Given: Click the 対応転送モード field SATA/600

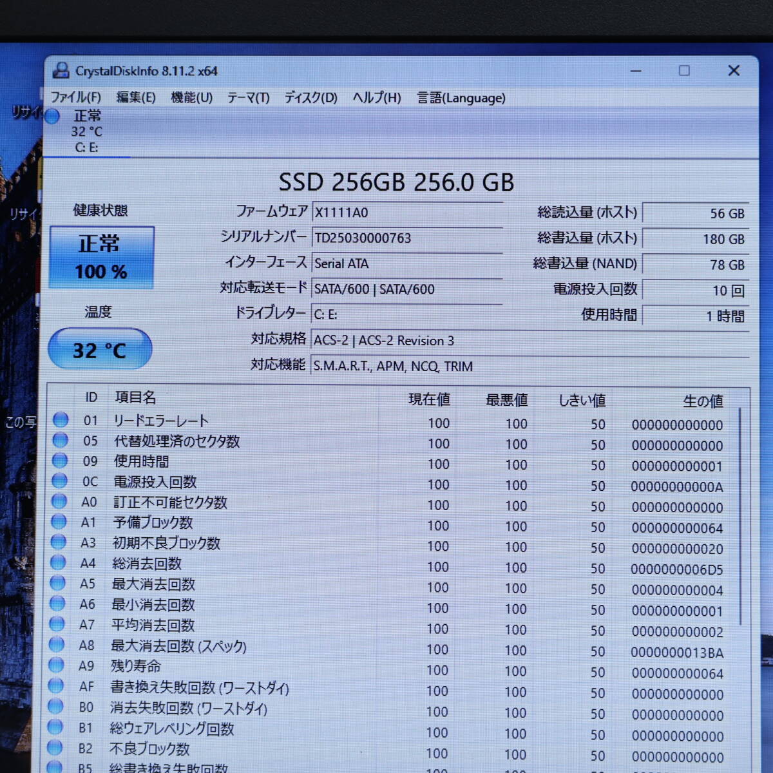Looking at the screenshot, I should [407, 289].
